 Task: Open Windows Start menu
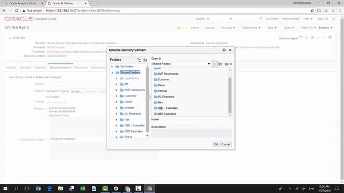pyautogui.click(x=5, y=188)
